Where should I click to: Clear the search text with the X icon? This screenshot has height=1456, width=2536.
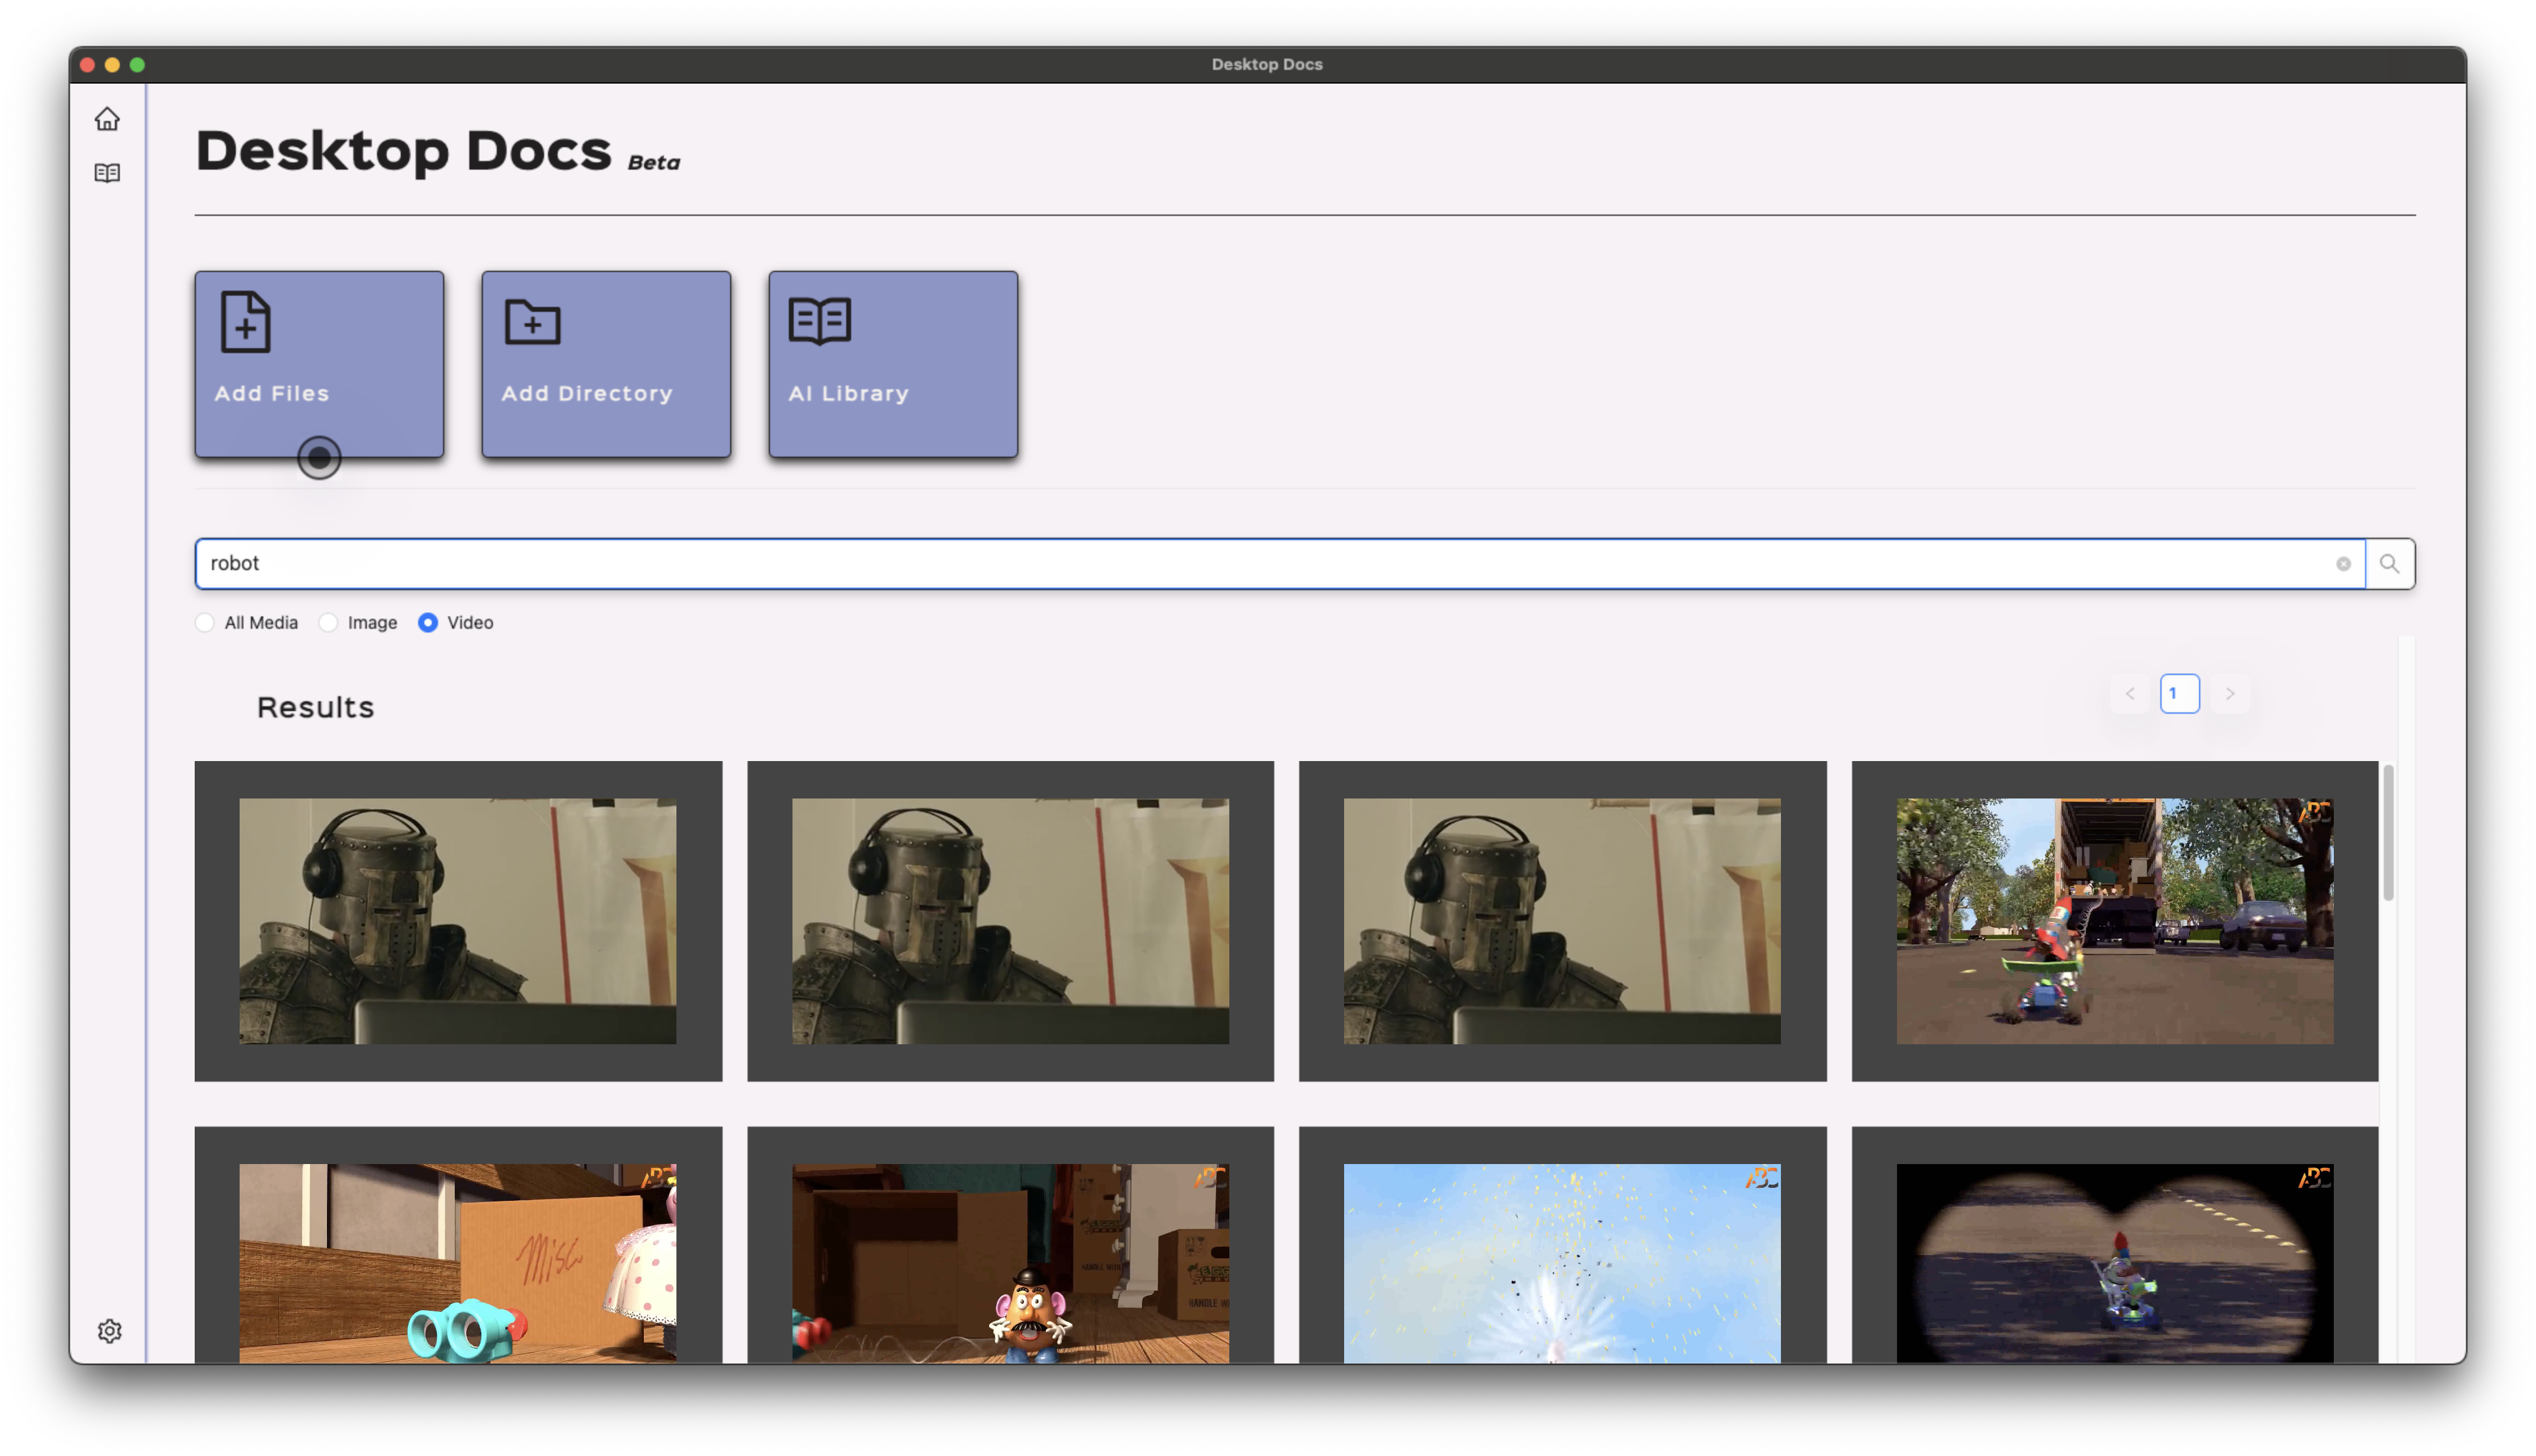tap(2343, 564)
